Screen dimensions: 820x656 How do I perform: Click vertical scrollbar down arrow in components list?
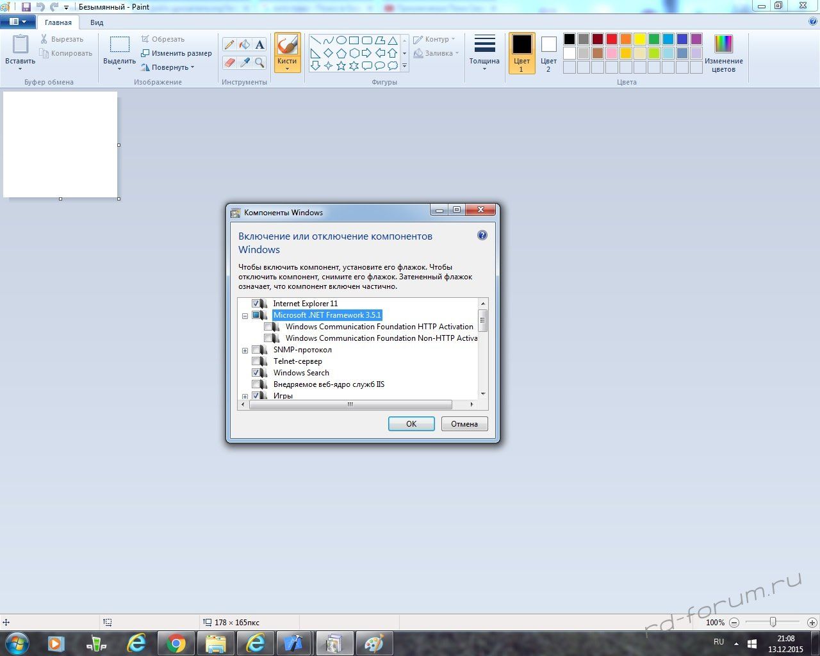(x=483, y=394)
